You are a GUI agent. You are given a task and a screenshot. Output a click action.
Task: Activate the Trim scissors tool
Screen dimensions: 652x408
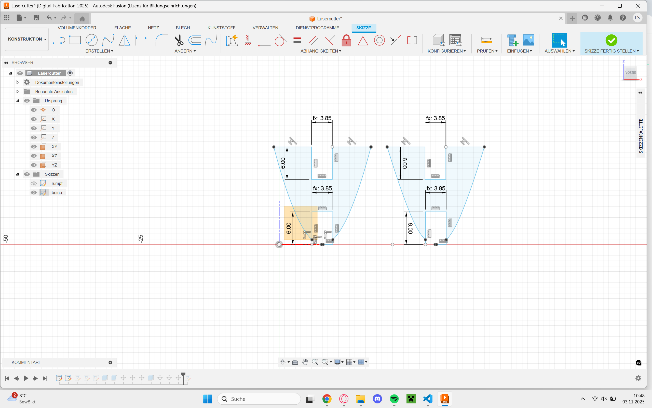[x=178, y=40]
